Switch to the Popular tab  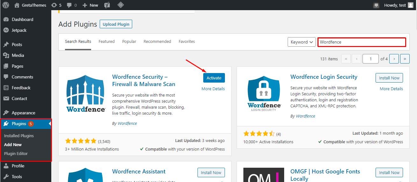[129, 42]
